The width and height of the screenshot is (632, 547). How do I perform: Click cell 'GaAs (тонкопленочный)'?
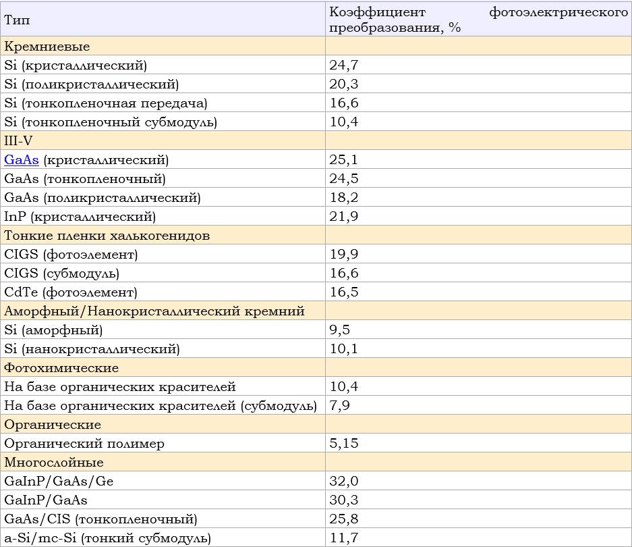[x=163, y=178]
